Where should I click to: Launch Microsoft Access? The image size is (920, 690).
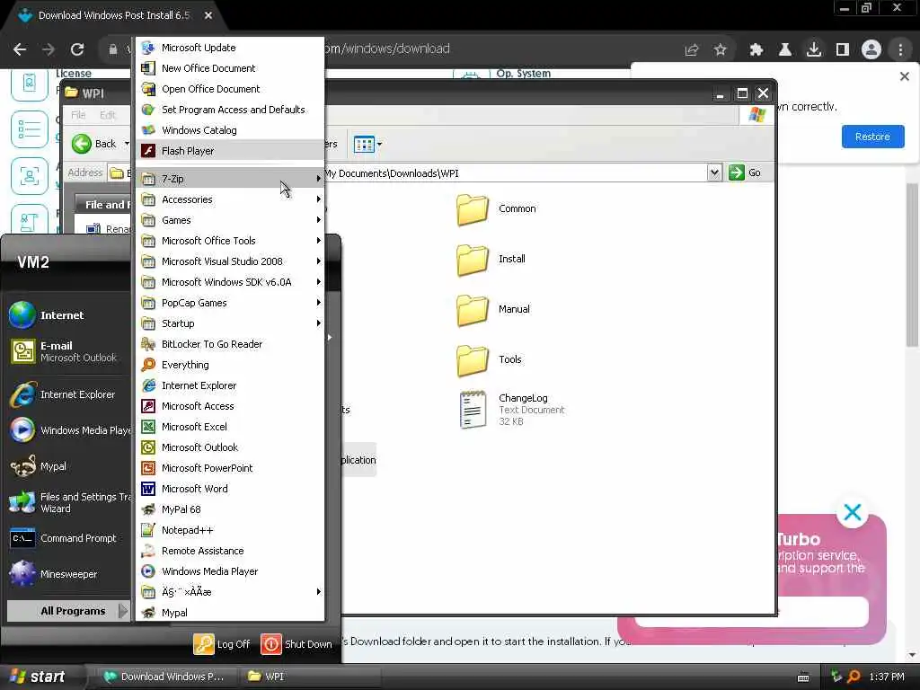click(229, 405)
